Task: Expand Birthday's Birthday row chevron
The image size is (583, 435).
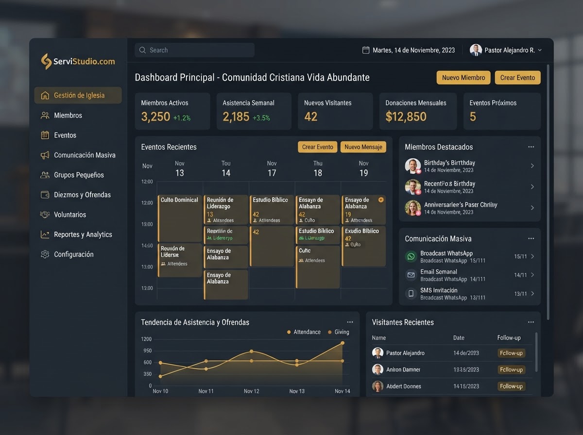Action: pyautogui.click(x=532, y=166)
